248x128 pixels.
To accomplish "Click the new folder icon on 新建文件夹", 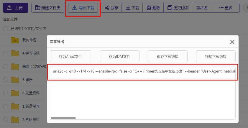I will coord(37,8).
